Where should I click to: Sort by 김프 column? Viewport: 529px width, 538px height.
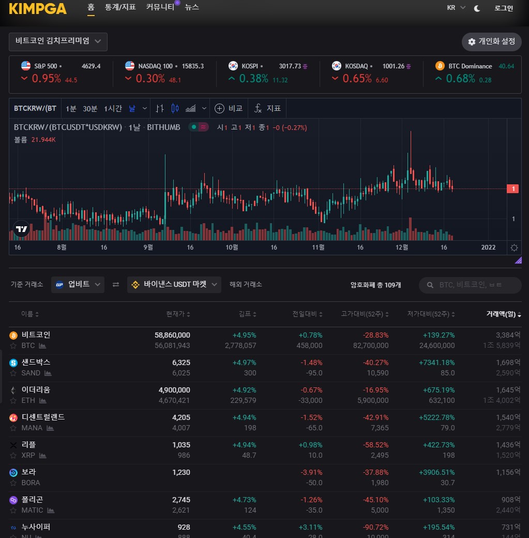247,314
